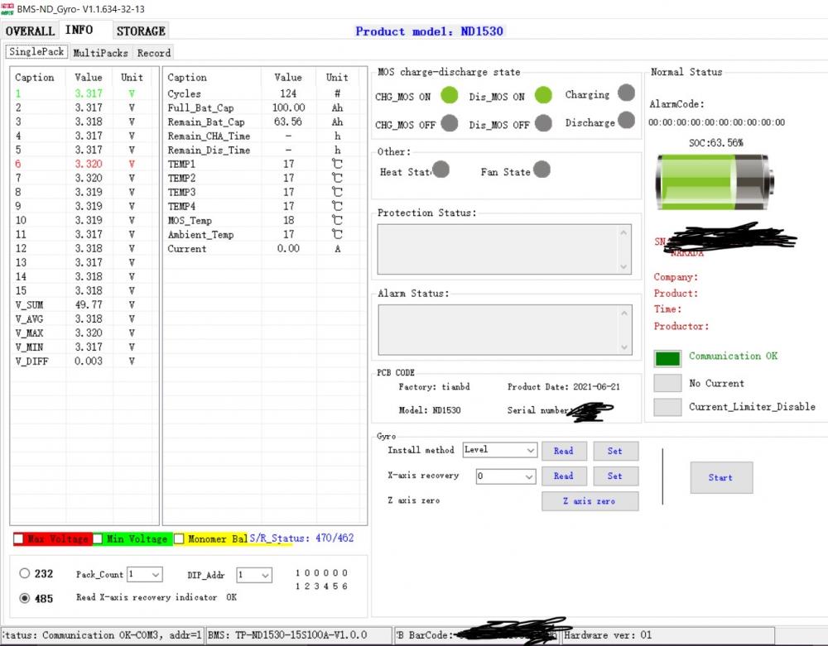Open the DIP_Addr dropdown
Image resolution: width=828 pixels, height=646 pixels.
tap(254, 574)
